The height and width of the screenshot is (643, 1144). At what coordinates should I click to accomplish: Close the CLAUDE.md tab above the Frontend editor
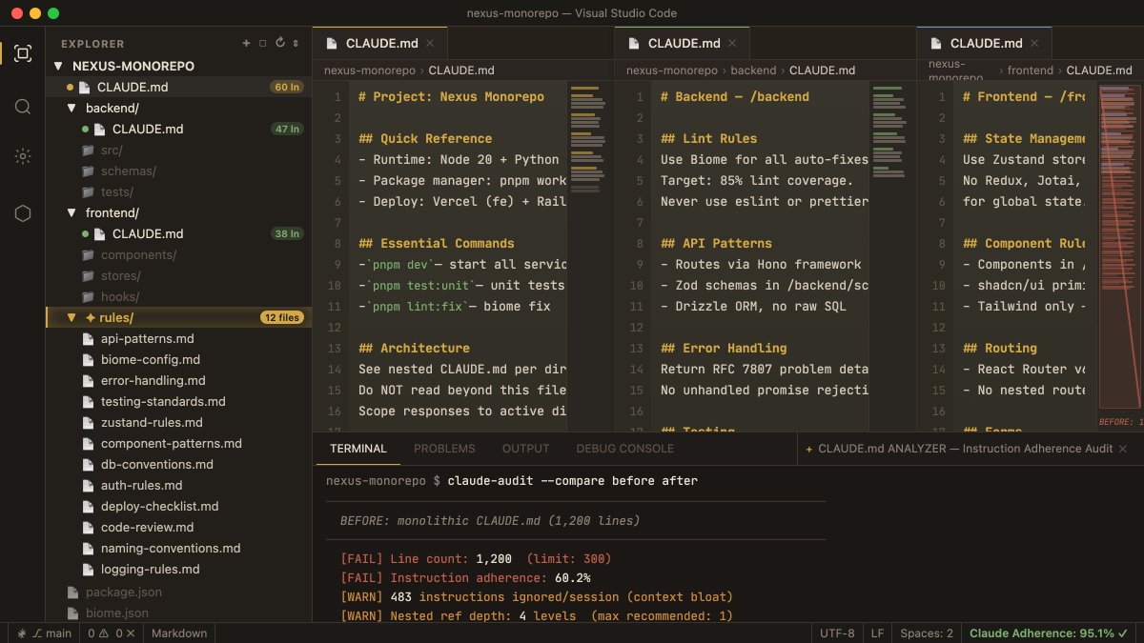tap(1034, 43)
